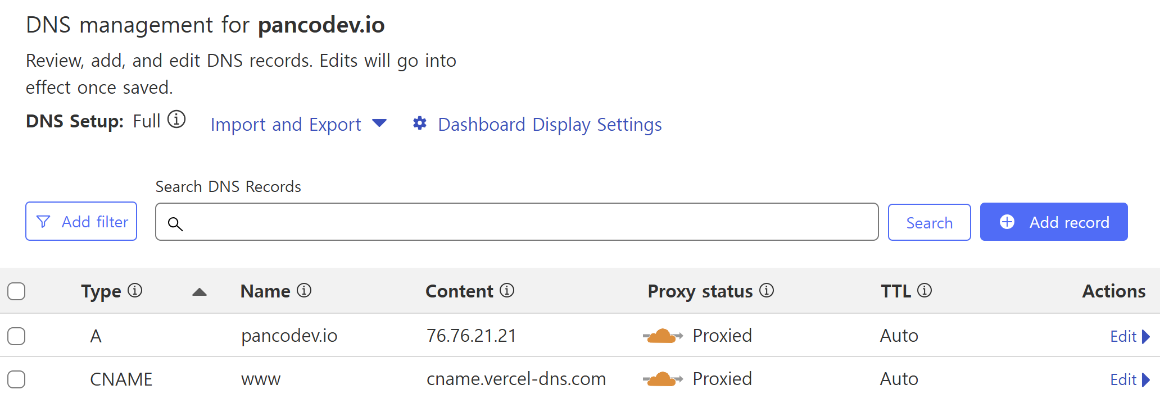Click the Dashboard Display Settings gear icon
The height and width of the screenshot is (394, 1160).
[419, 123]
